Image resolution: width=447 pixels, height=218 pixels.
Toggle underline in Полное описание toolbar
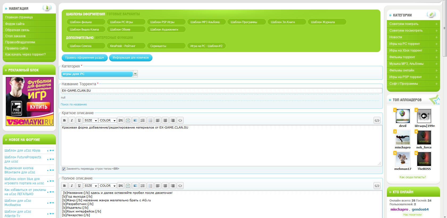[x=79, y=186]
